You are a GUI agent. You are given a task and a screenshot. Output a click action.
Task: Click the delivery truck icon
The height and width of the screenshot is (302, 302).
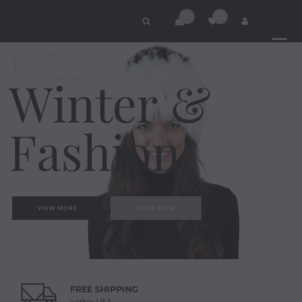pyautogui.click(x=39, y=292)
